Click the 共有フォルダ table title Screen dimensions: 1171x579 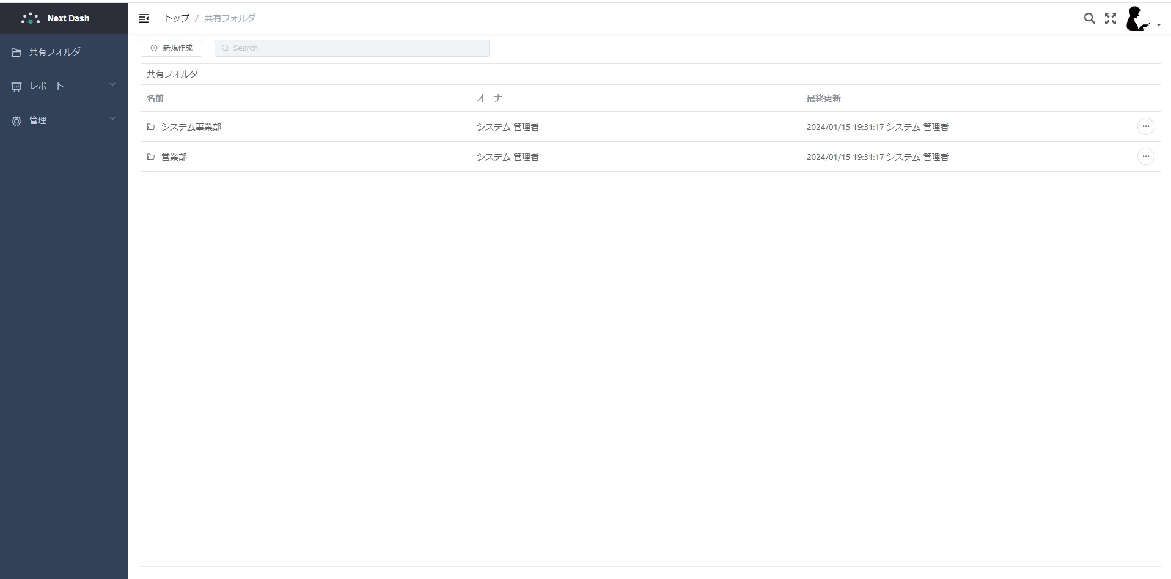point(172,74)
